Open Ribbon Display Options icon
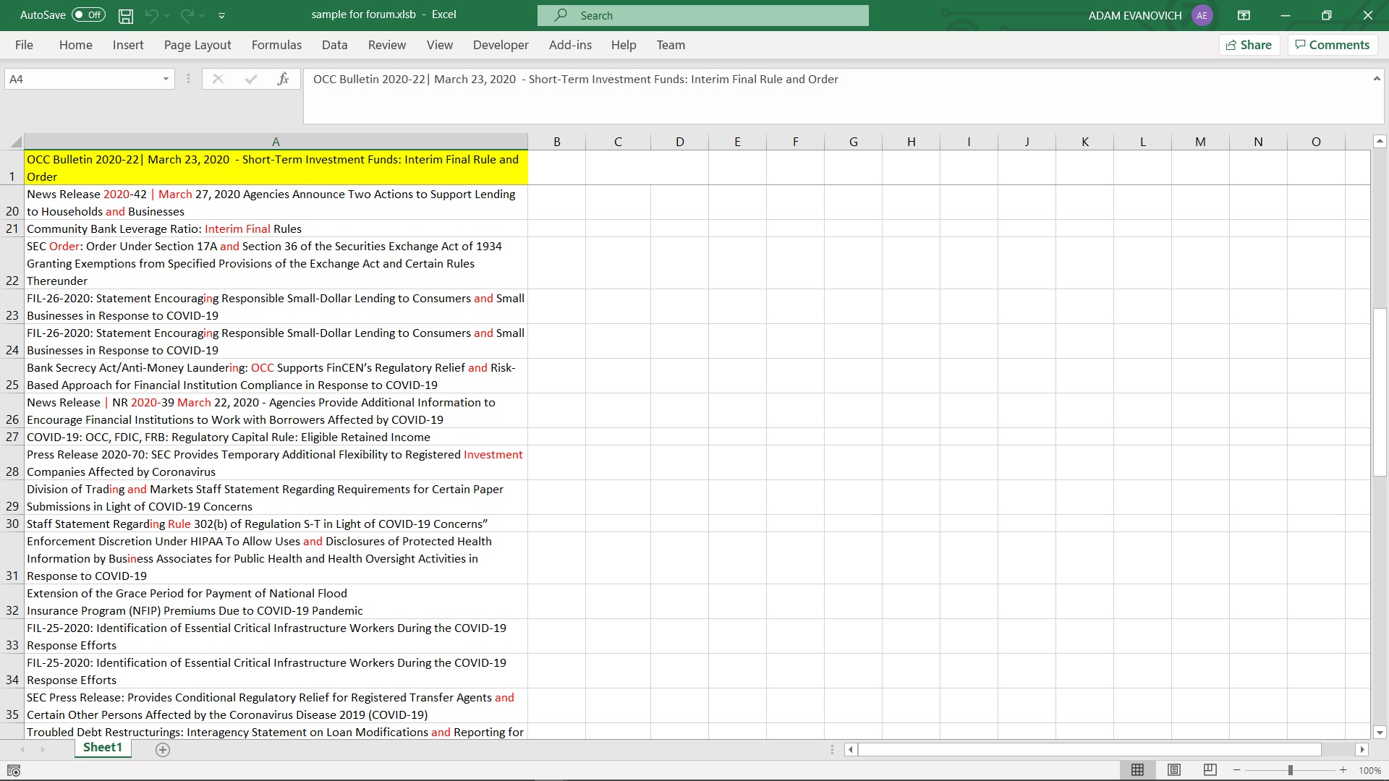 point(1244,15)
